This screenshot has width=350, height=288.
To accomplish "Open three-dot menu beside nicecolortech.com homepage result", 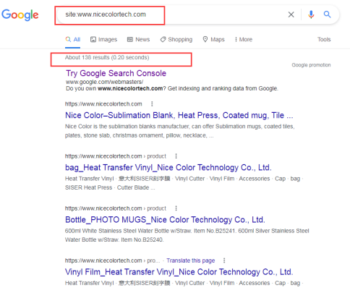I will [x=152, y=104].
